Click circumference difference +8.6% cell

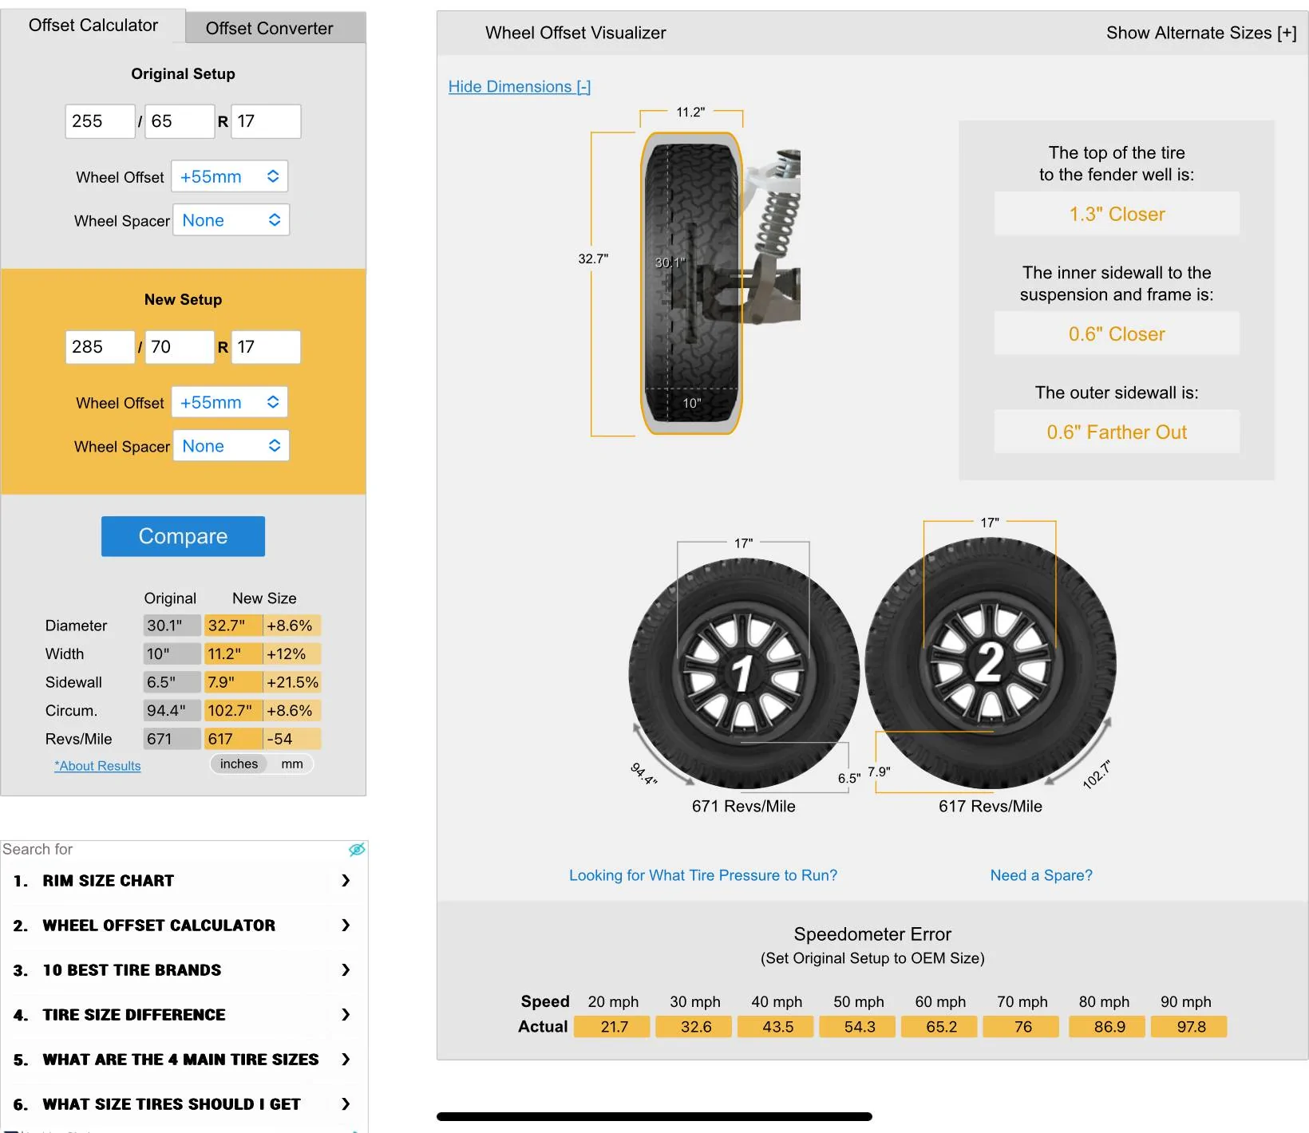(x=292, y=711)
